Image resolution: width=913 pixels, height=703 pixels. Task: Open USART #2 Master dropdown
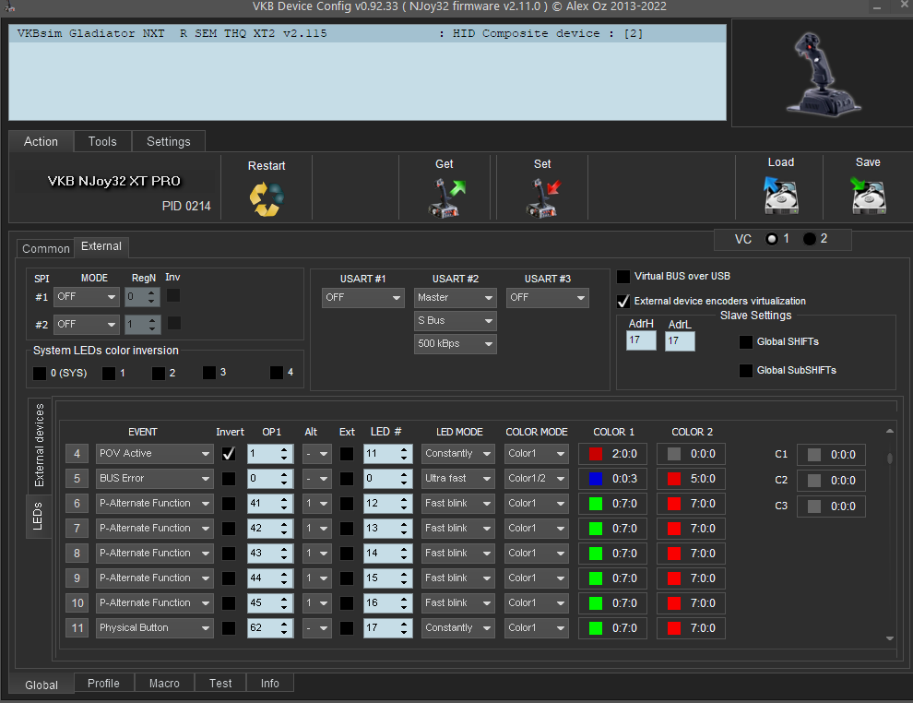coord(456,298)
